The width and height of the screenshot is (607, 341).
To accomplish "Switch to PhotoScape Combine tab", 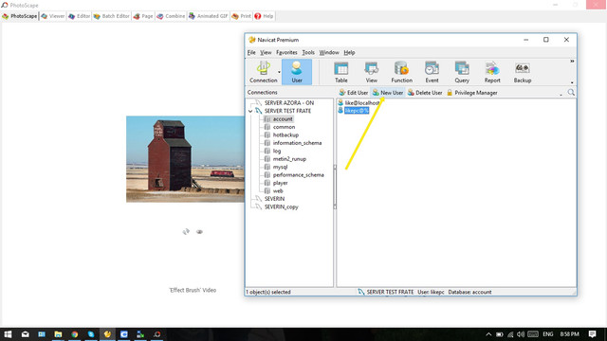I will coord(171,16).
